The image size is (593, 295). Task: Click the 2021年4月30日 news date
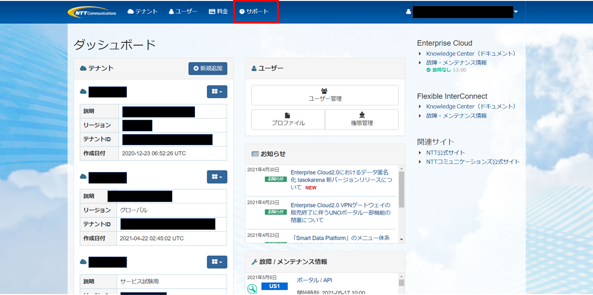click(x=263, y=170)
